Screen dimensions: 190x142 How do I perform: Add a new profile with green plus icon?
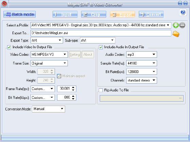[176, 25]
